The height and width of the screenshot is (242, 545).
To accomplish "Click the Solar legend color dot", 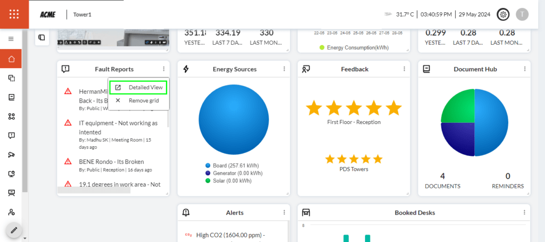I will 207,181.
